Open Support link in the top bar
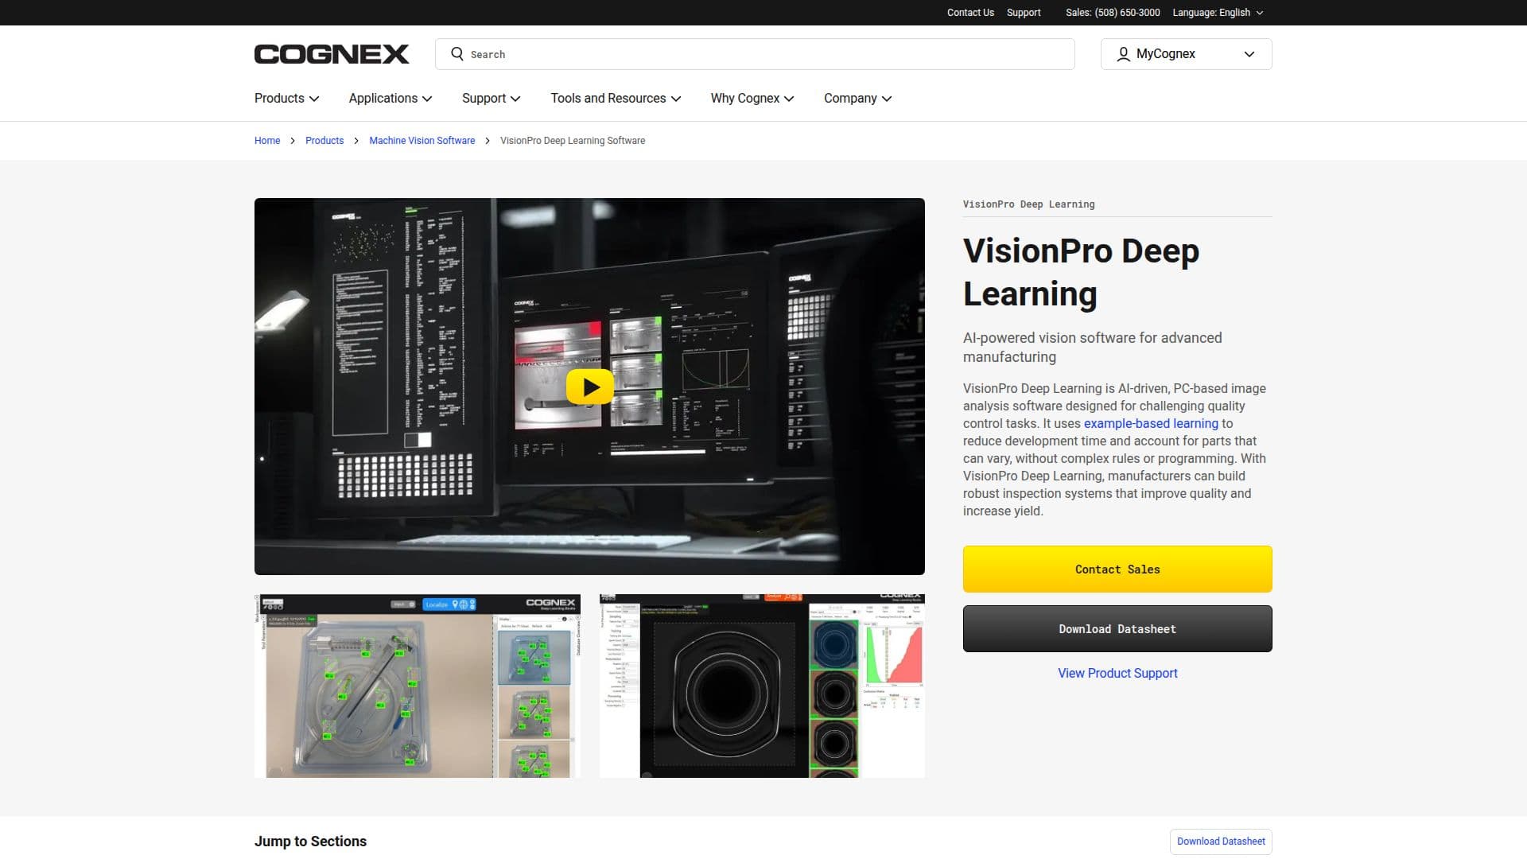 1024,13
